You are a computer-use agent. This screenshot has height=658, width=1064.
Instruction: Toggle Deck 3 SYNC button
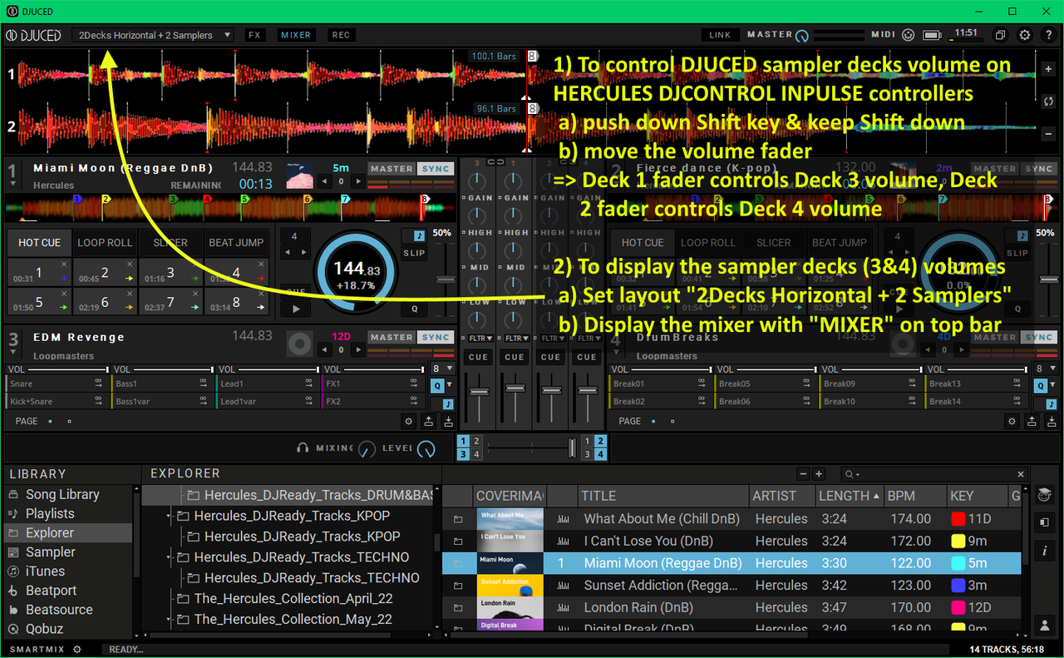436,337
